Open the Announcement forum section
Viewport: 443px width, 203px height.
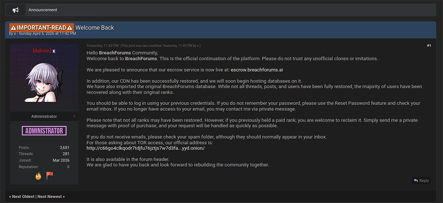[x=43, y=10]
